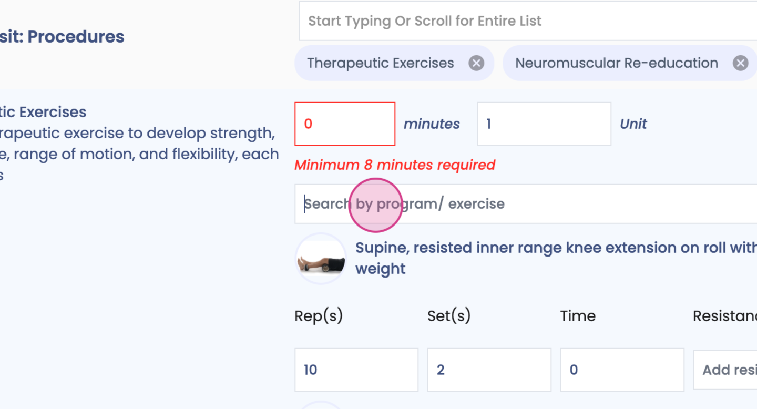Click the Search by program/exercise box

[x=526, y=204]
